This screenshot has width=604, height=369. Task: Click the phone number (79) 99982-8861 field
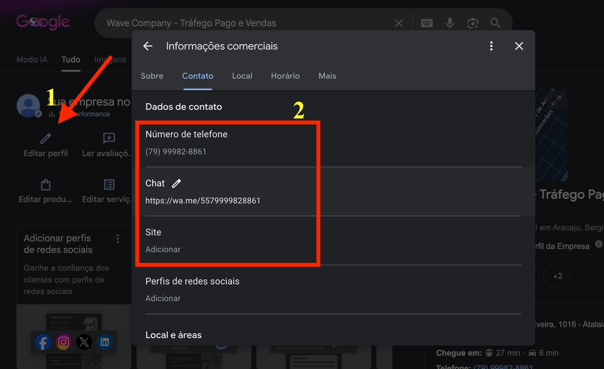coord(176,151)
